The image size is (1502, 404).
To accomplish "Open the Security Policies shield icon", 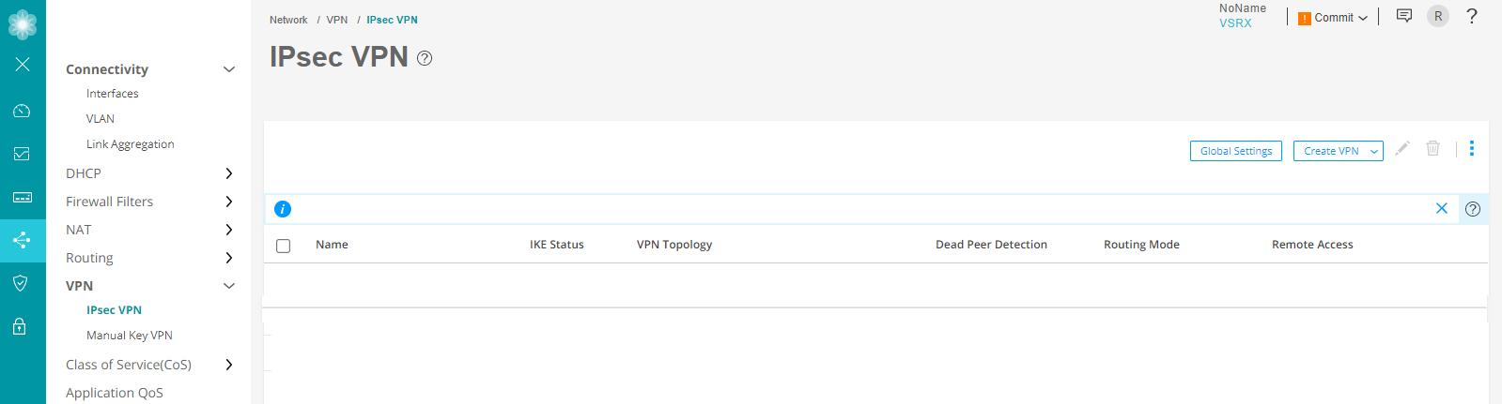I will [23, 283].
